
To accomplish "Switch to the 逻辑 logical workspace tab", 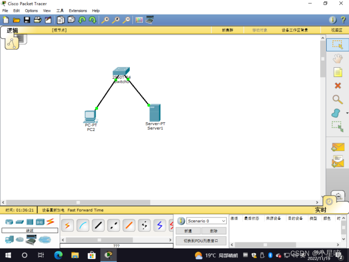I will point(13,30).
